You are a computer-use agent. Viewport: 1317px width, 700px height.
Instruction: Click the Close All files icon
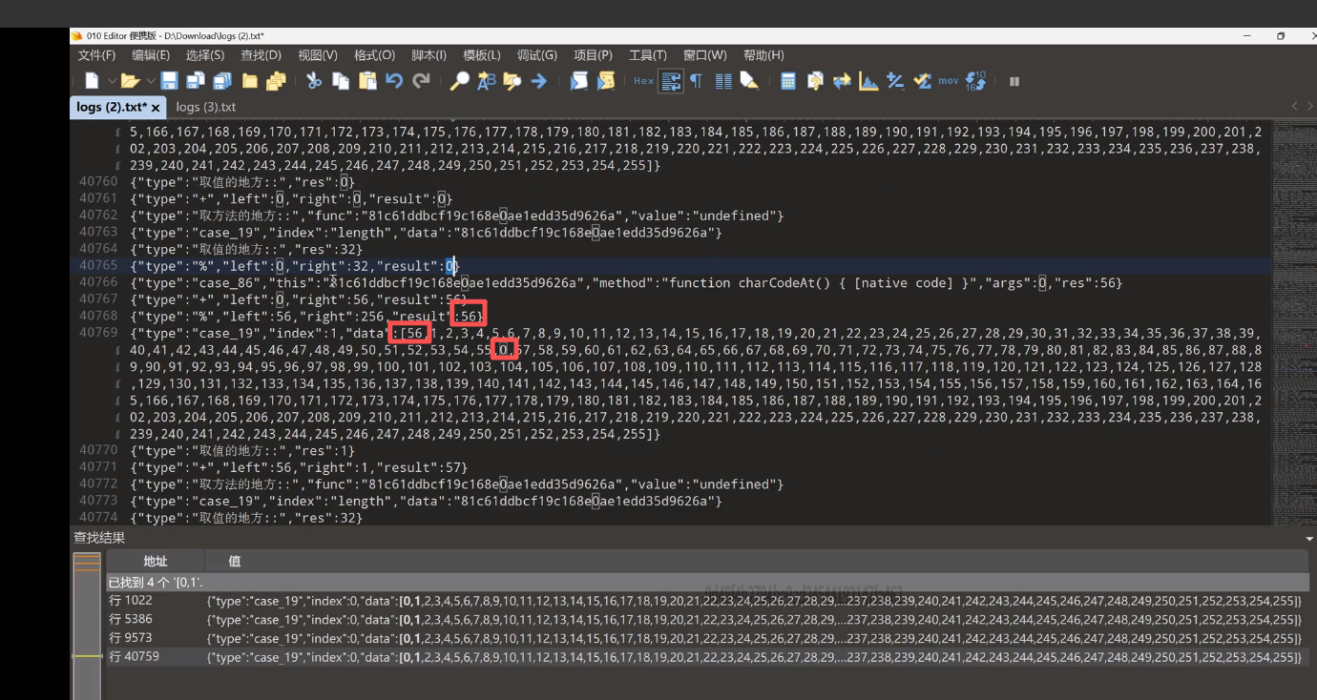point(276,81)
